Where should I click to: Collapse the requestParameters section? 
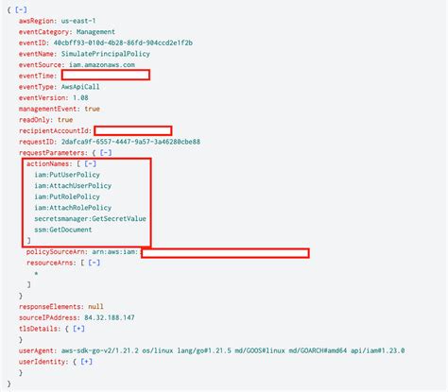point(106,153)
